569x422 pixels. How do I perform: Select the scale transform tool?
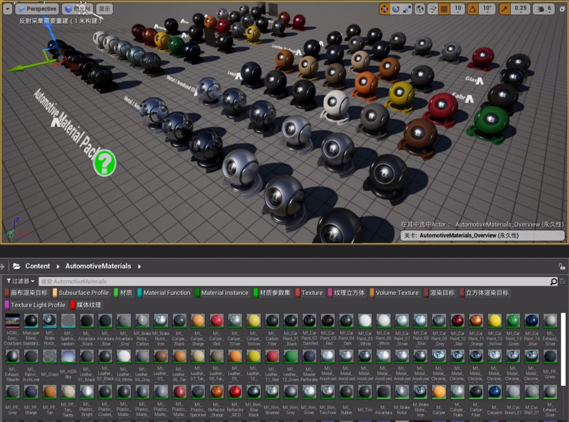[407, 9]
